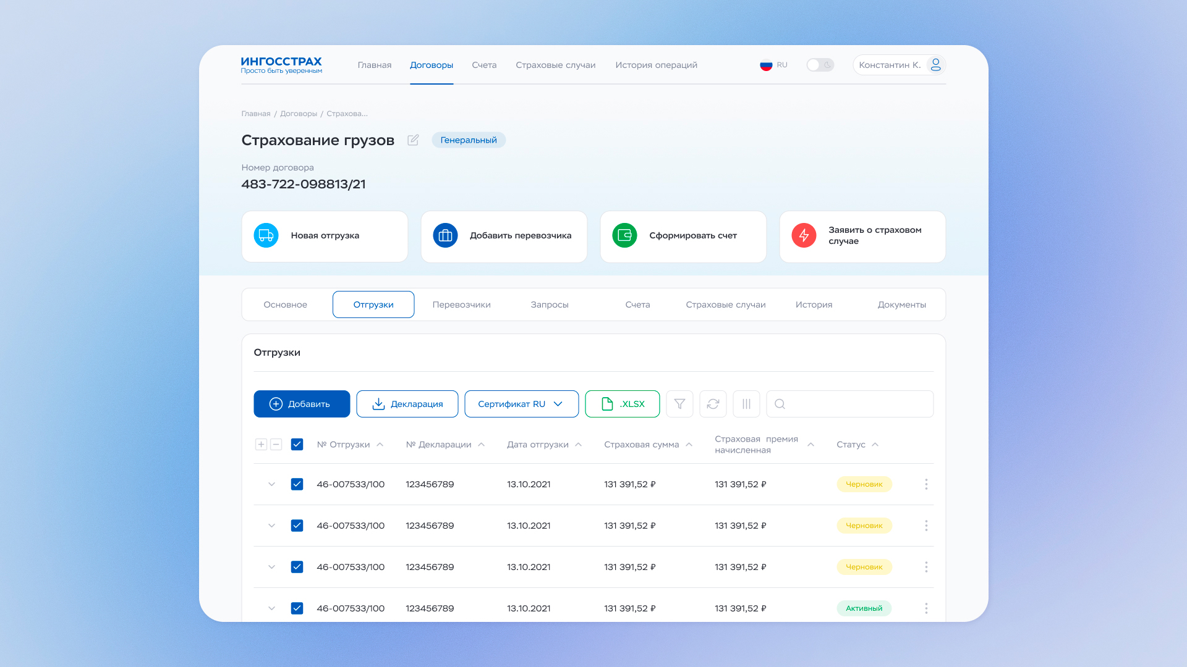The image size is (1187, 667).
Task: Click the truck icon for Новая отгрузка
Action: (x=266, y=235)
